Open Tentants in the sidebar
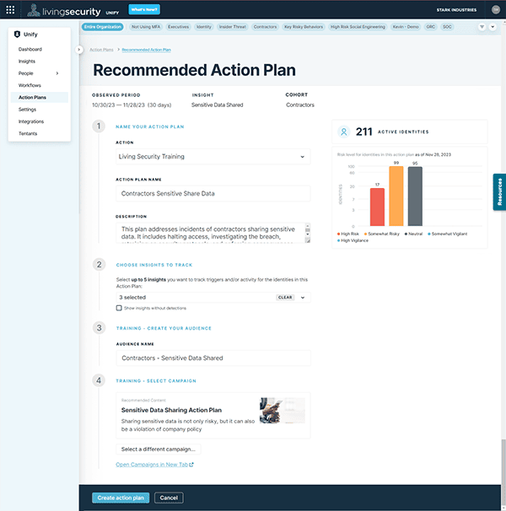The image size is (506, 511). tap(28, 133)
